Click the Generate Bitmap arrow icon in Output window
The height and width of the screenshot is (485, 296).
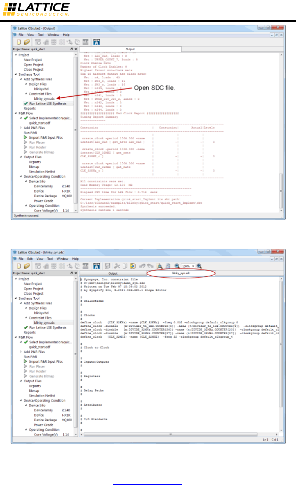(25, 152)
